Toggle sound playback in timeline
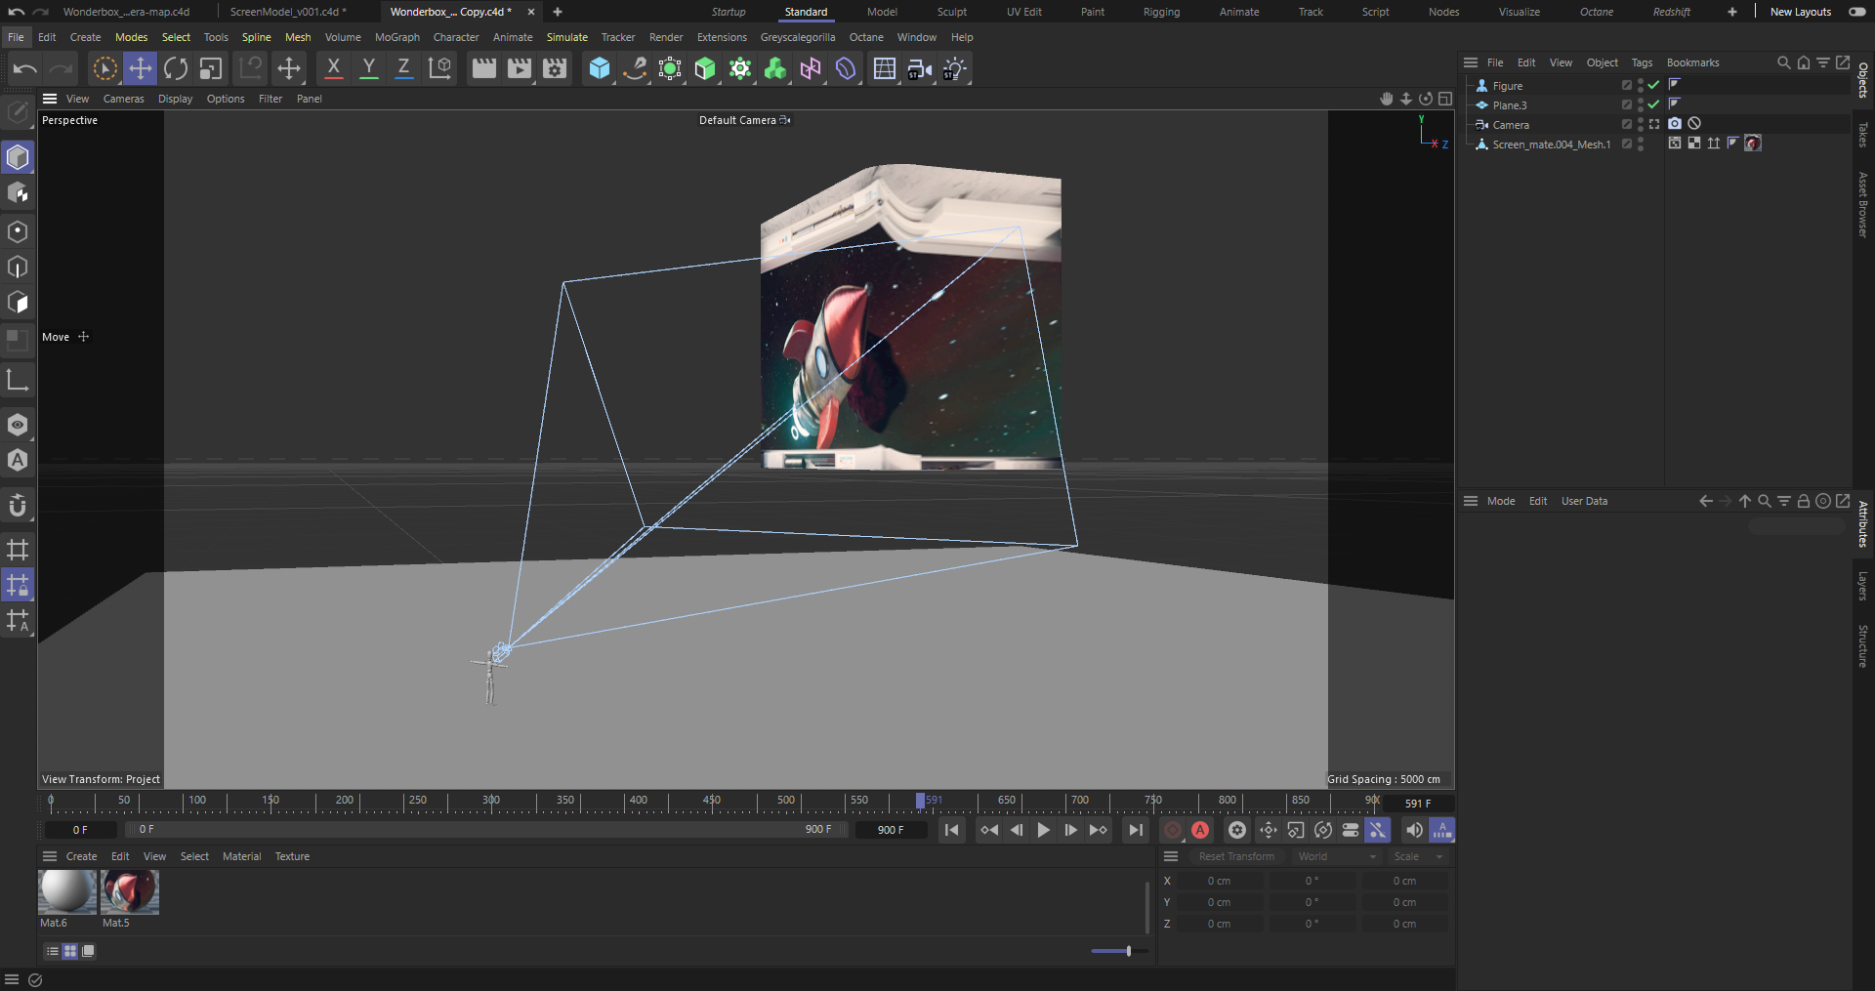This screenshot has width=1875, height=991. 1413,830
